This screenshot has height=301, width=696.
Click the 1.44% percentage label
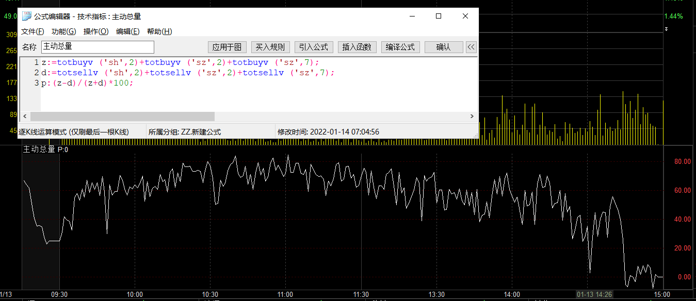click(x=673, y=16)
